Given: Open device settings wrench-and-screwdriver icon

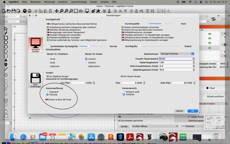Looking at the screenshot, I should click(x=98, y=11).
